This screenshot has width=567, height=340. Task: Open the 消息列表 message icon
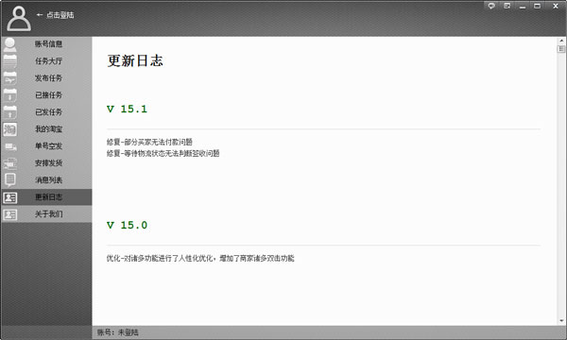[9, 180]
